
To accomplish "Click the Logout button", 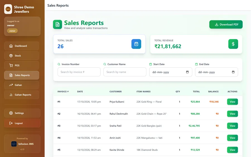I will click(x=22, y=123).
